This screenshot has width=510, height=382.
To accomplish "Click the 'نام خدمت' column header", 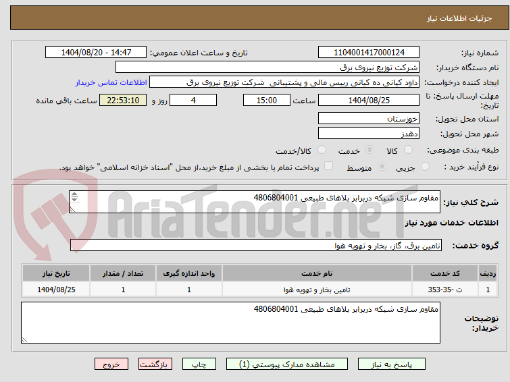I will click(x=317, y=273).
